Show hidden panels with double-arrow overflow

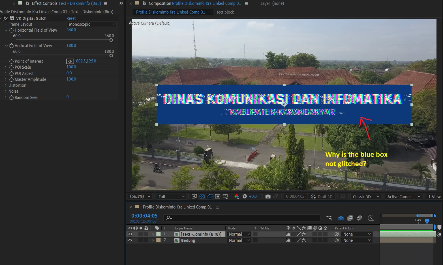[x=121, y=3]
